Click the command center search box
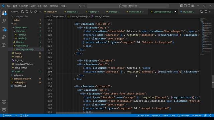The image size is (214, 120). click(128, 6)
